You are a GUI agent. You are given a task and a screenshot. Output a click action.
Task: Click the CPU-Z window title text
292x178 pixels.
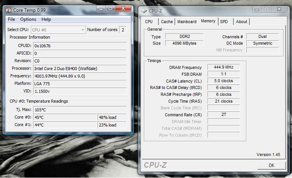coord(155,11)
